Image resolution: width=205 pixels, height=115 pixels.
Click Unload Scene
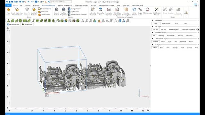(44, 15)
